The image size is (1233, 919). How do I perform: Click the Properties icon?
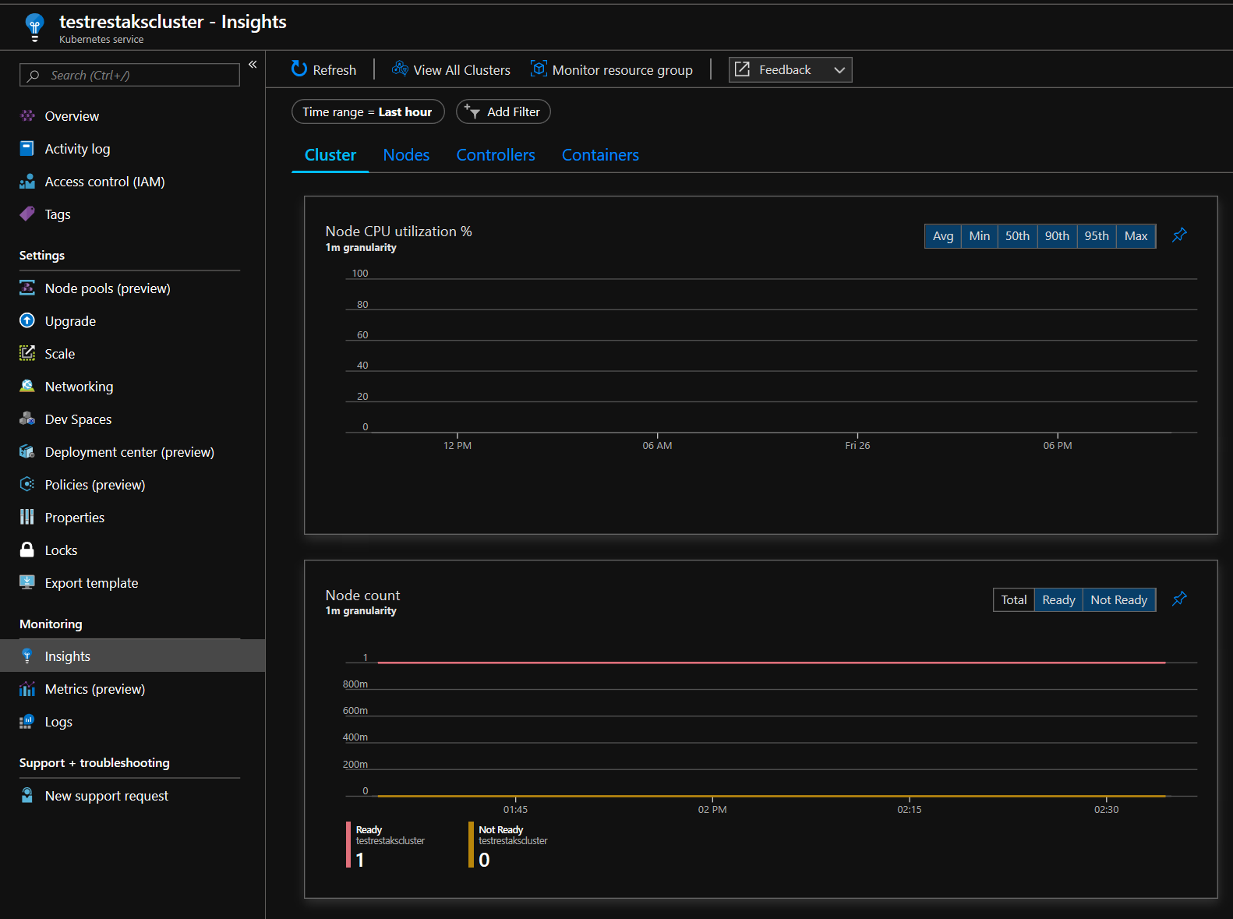[27, 518]
